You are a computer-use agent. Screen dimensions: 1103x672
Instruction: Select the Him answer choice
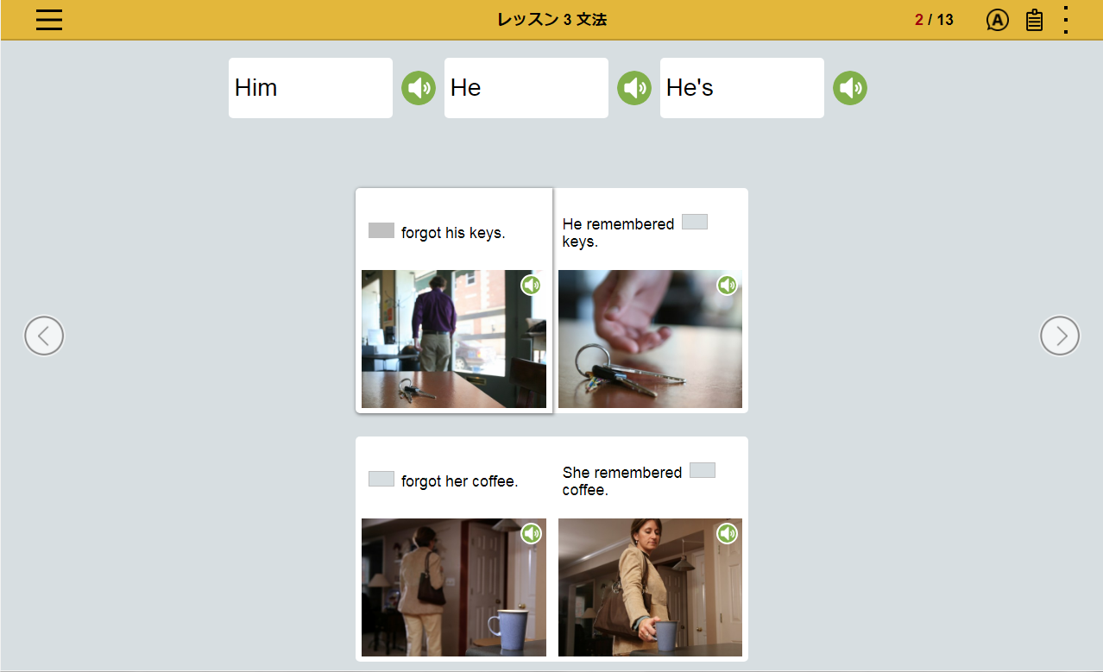[x=310, y=88]
